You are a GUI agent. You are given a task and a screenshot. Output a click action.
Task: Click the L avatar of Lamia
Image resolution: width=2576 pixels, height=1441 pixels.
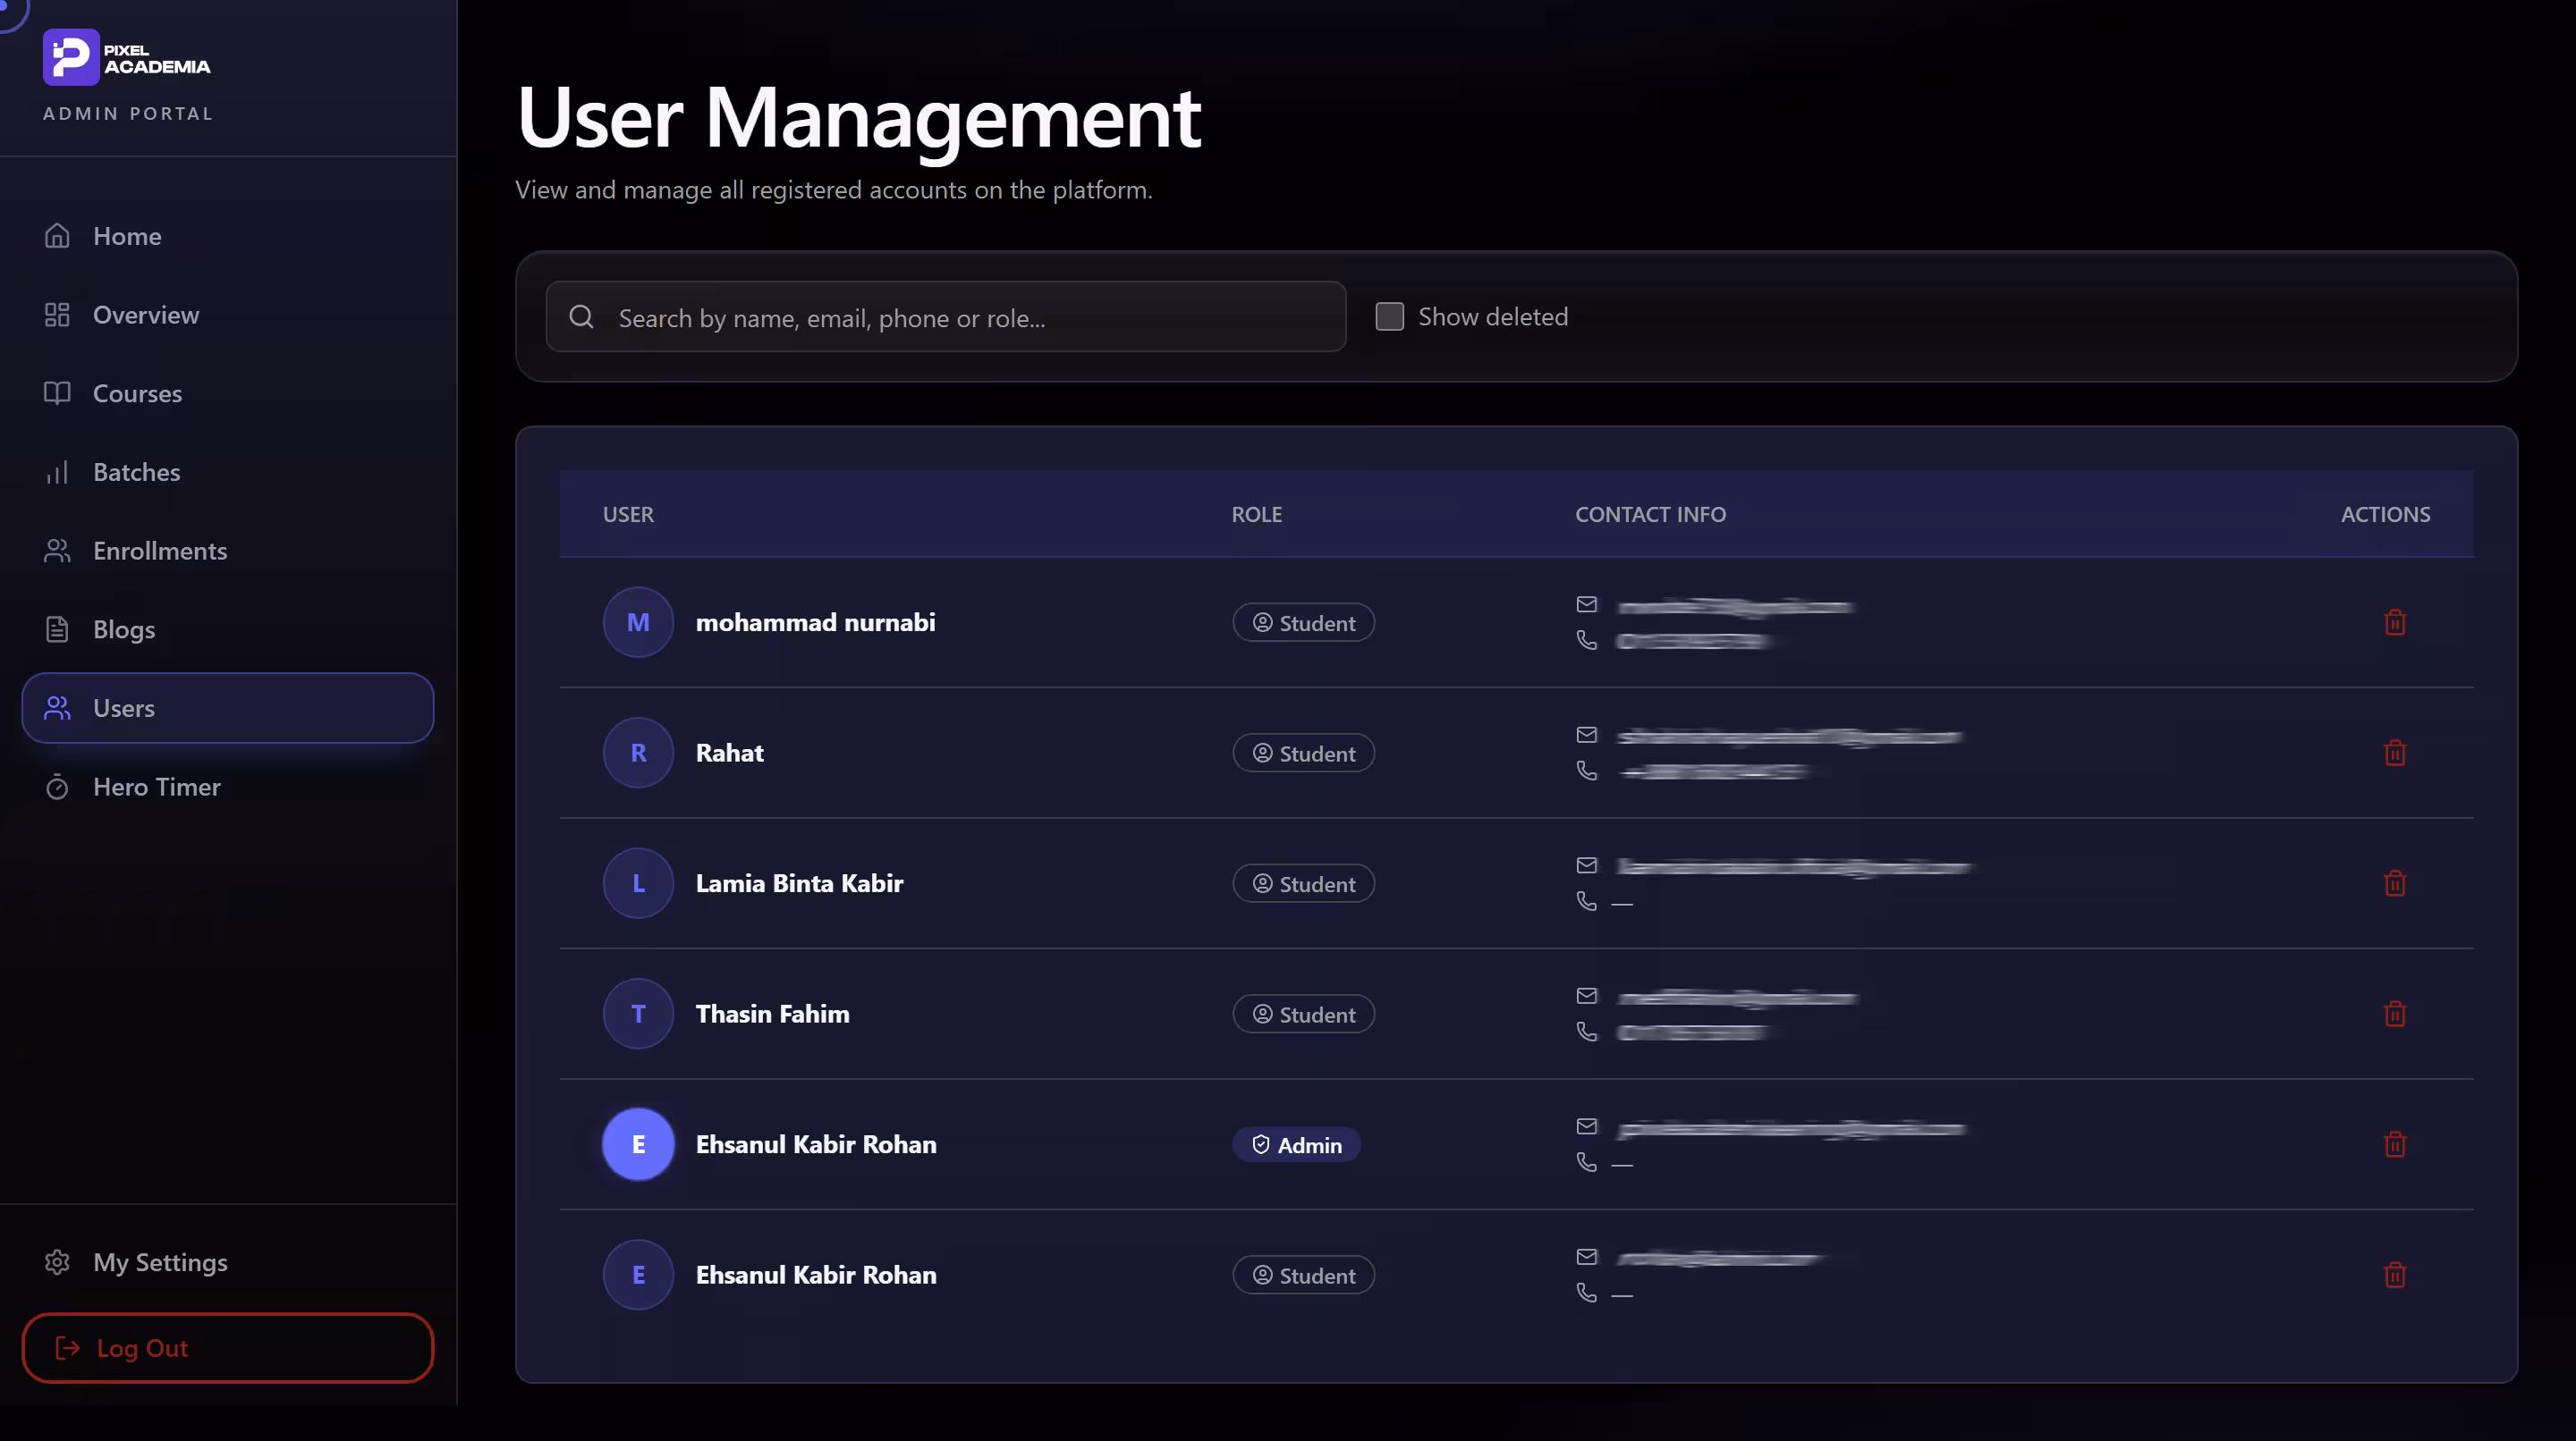tap(638, 883)
